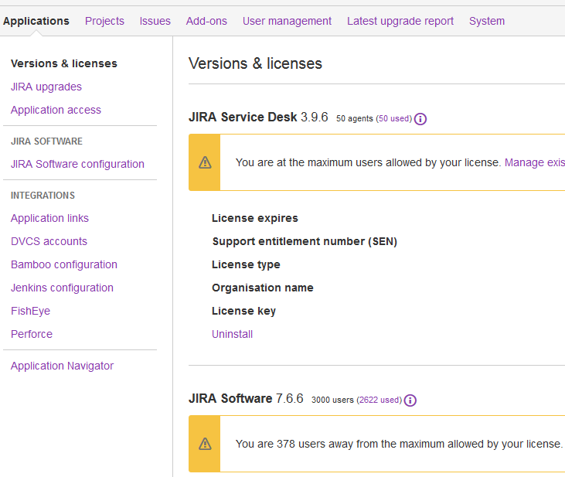Image resolution: width=565 pixels, height=477 pixels.
Task: Open Application access sidebar link
Action: (x=56, y=110)
